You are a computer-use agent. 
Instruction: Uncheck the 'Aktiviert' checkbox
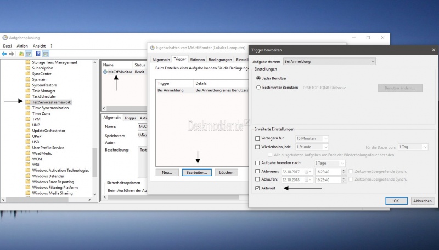pos(257,188)
